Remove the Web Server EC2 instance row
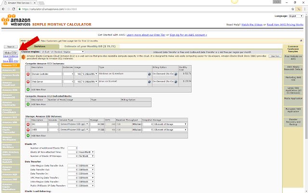 pyautogui.click(x=28, y=82)
